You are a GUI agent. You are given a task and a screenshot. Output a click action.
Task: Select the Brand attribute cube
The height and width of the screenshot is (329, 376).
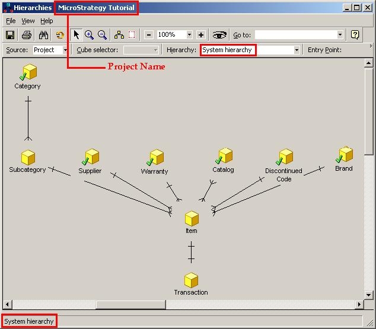pos(345,154)
